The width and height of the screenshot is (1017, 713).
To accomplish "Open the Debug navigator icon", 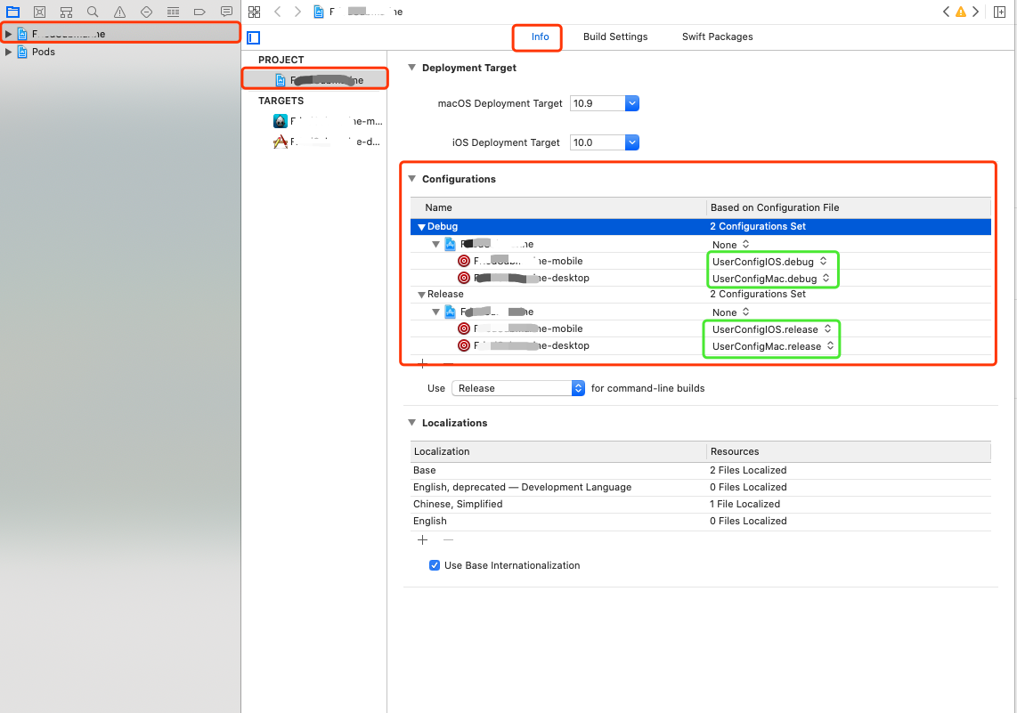I will [173, 12].
